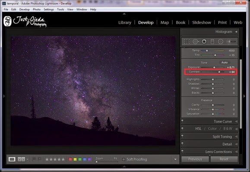Show the left panel group
250x172 pixels.
(4, 96)
